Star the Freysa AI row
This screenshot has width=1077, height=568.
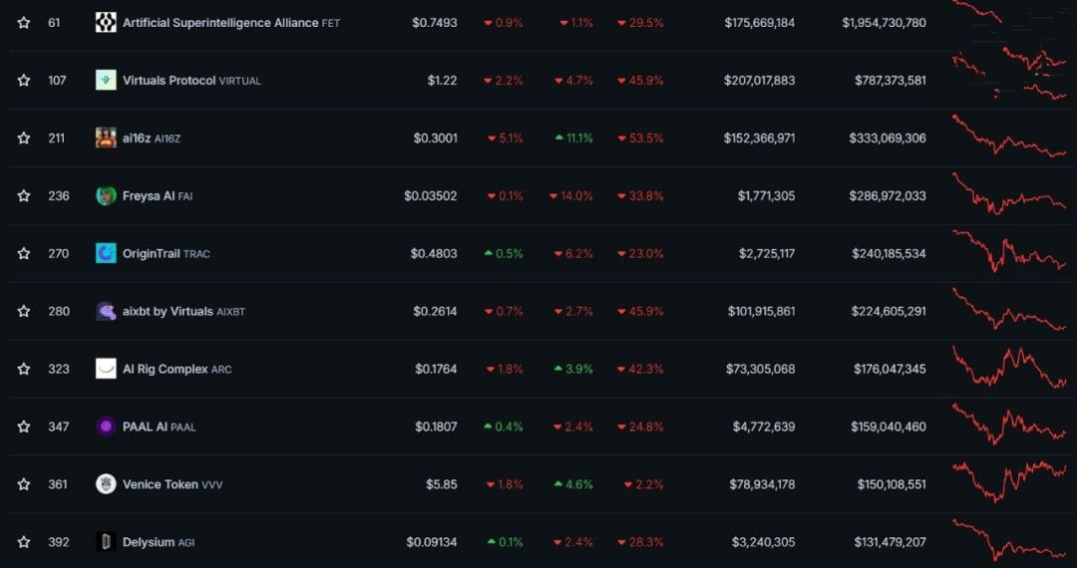(x=23, y=195)
